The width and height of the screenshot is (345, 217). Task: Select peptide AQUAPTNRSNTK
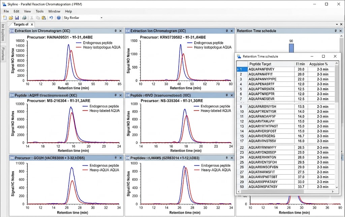click(x=261, y=89)
